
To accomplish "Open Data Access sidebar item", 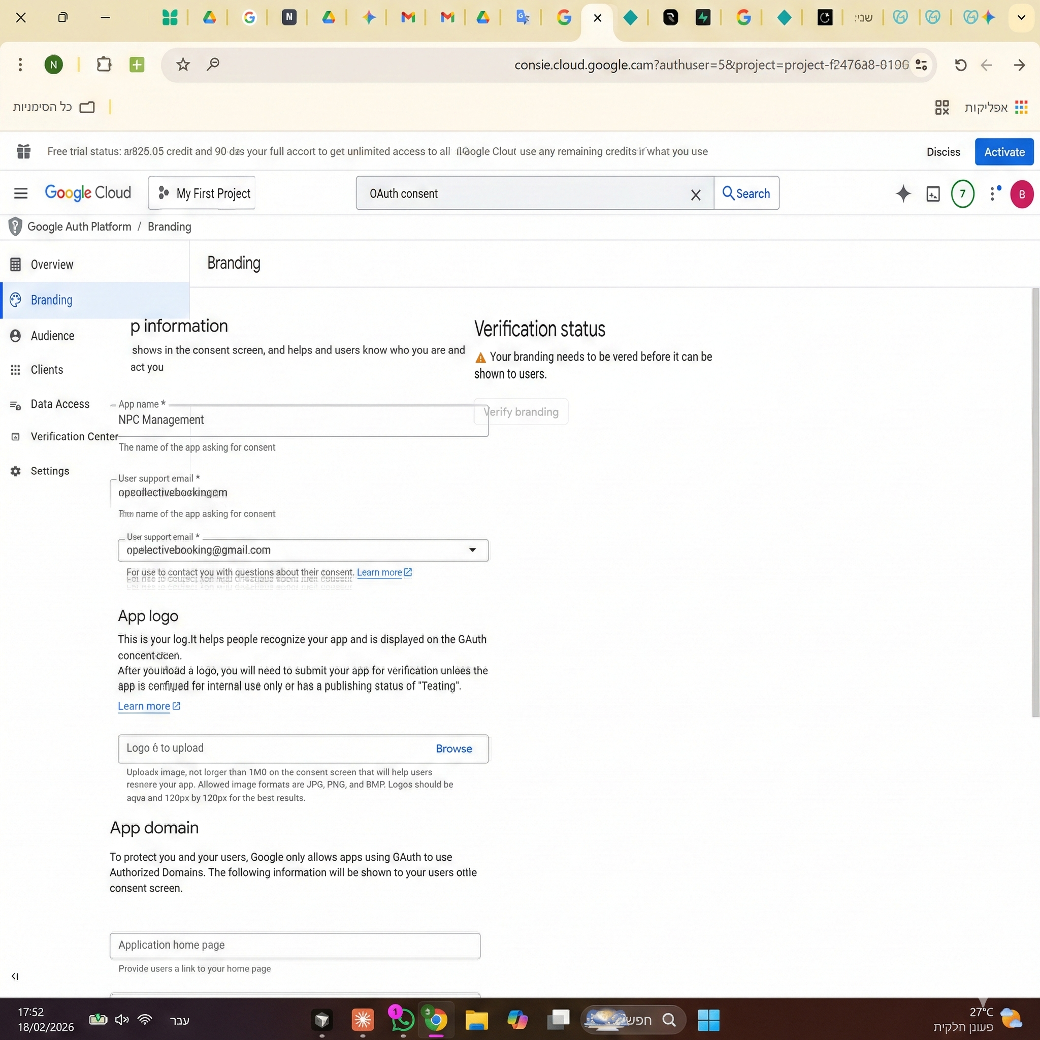I will [60, 404].
